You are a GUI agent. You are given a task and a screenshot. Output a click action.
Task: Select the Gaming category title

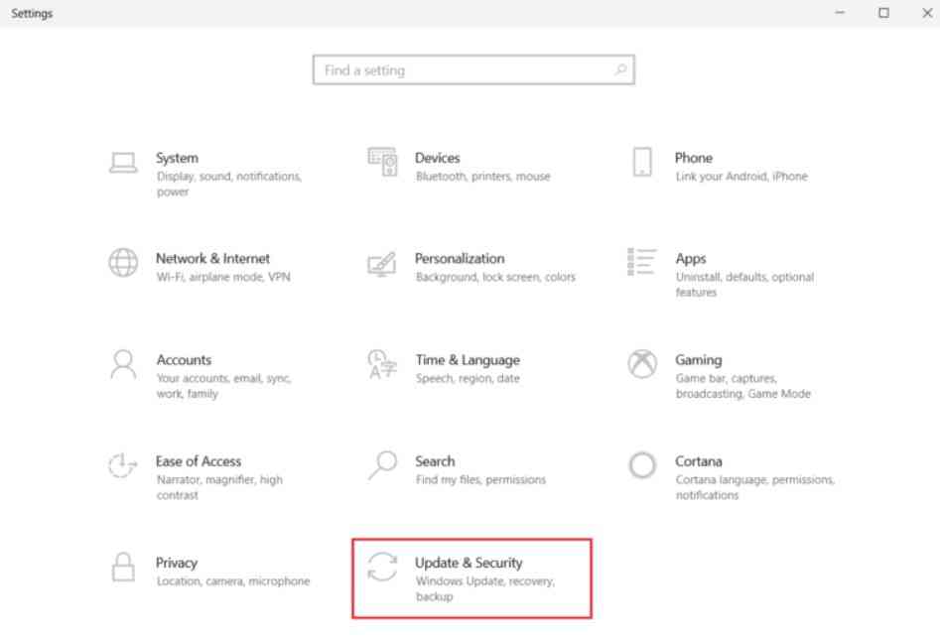[x=699, y=360]
